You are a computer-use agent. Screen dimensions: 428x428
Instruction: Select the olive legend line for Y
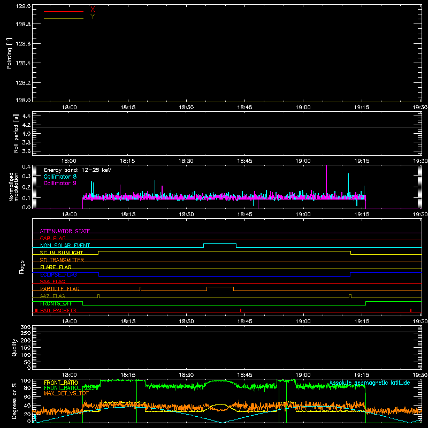tap(64, 18)
